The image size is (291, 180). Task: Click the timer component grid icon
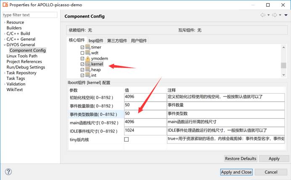(88, 48)
